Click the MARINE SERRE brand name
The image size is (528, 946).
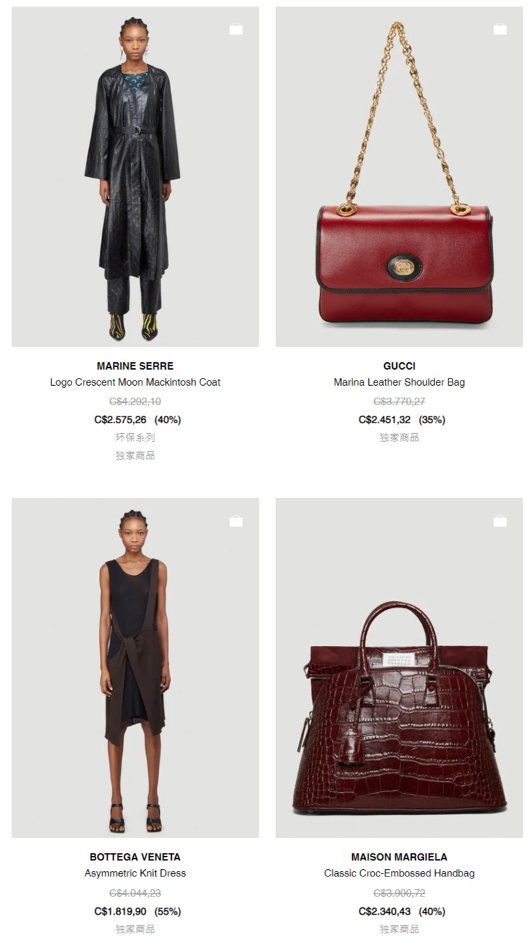(x=135, y=366)
